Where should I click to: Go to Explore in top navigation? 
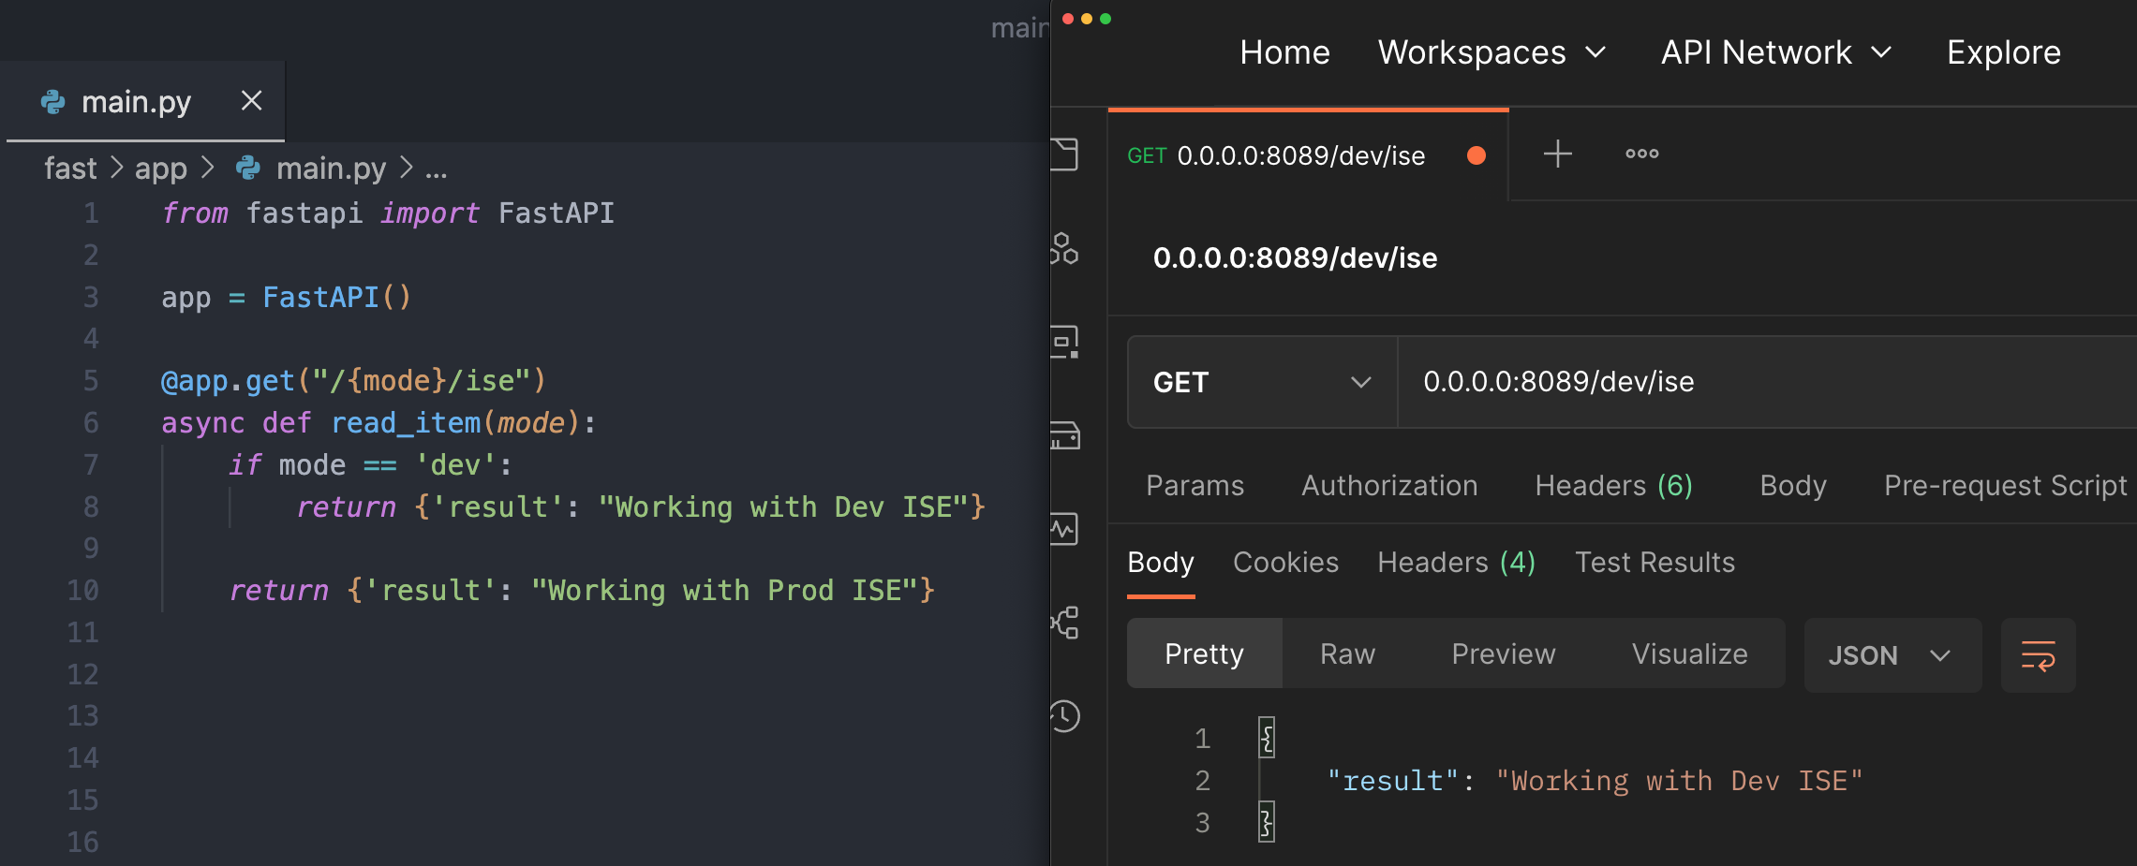pos(2003,52)
